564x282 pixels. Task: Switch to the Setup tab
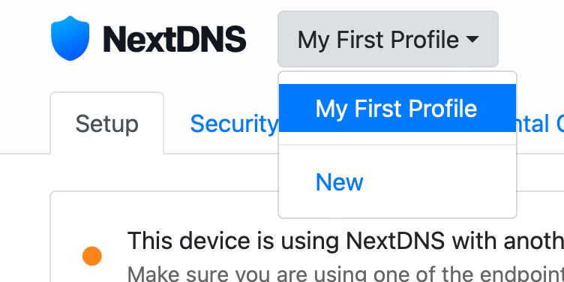[x=106, y=124]
